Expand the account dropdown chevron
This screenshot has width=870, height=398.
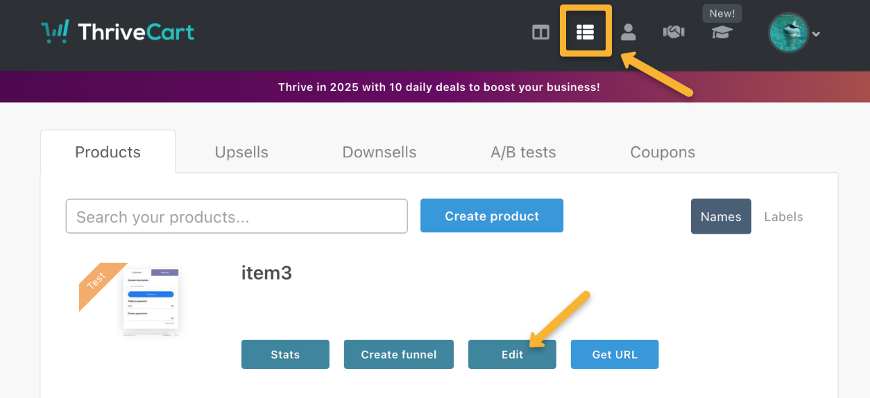pos(817,34)
